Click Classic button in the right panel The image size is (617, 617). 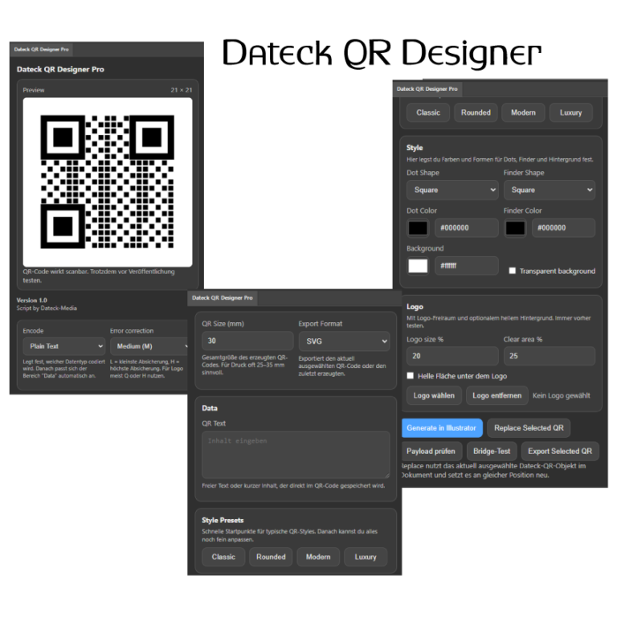click(428, 112)
